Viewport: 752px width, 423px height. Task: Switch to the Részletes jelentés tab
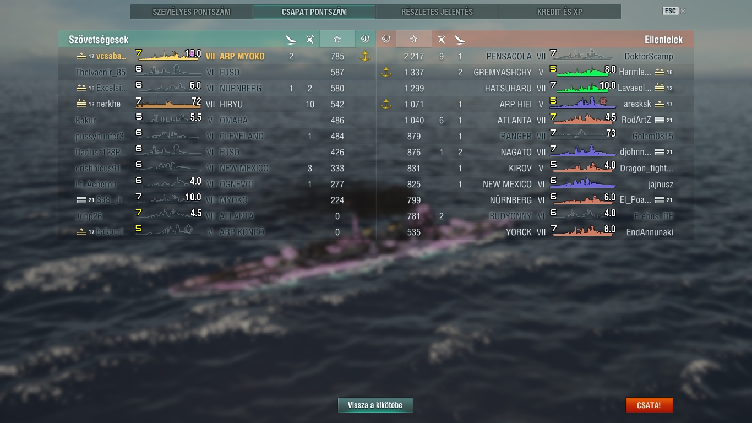coord(437,12)
